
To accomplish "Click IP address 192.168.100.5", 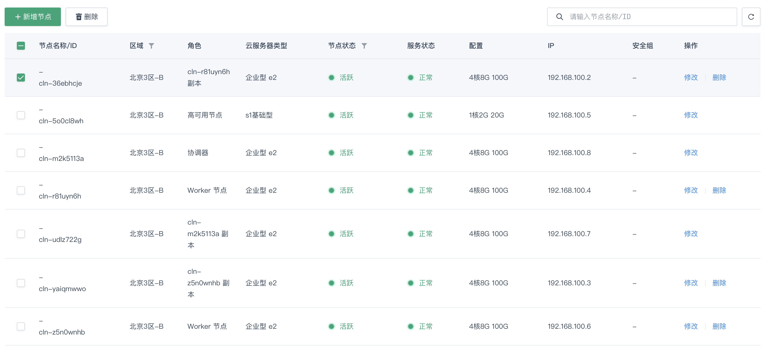I will pyautogui.click(x=569, y=115).
